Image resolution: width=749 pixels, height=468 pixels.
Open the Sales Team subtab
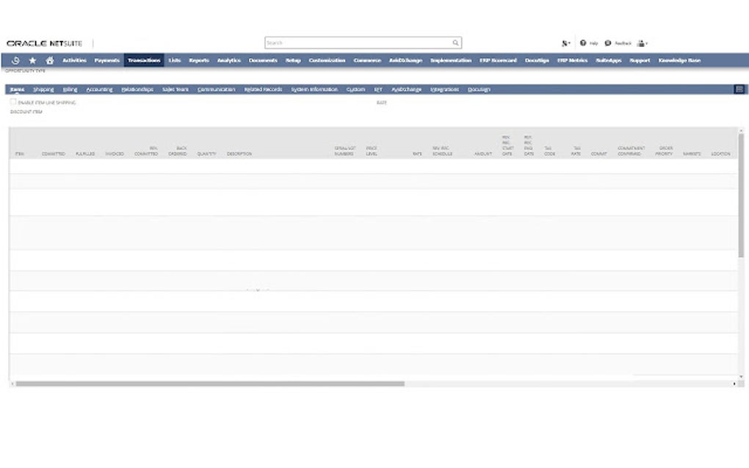pyautogui.click(x=176, y=89)
